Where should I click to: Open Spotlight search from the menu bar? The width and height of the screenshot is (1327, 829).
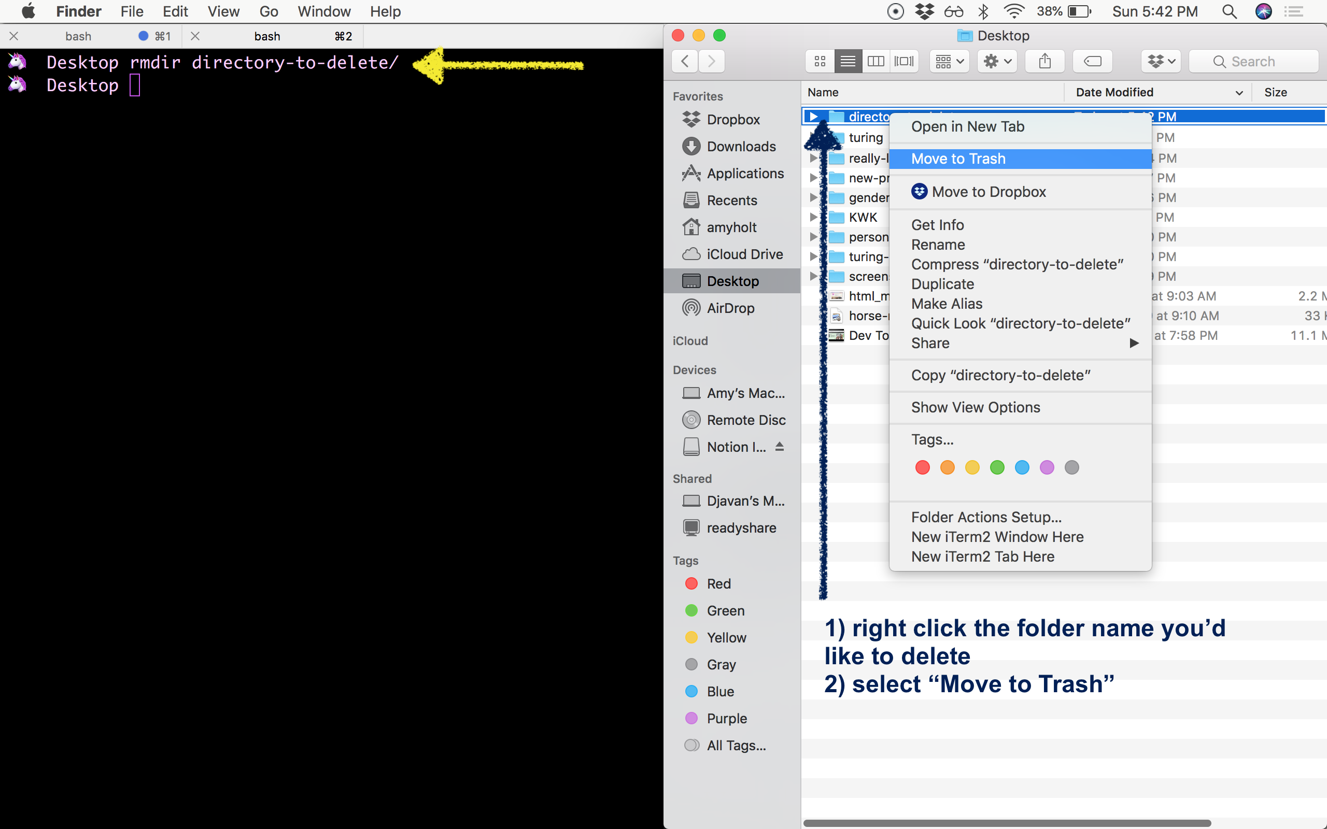click(x=1229, y=11)
